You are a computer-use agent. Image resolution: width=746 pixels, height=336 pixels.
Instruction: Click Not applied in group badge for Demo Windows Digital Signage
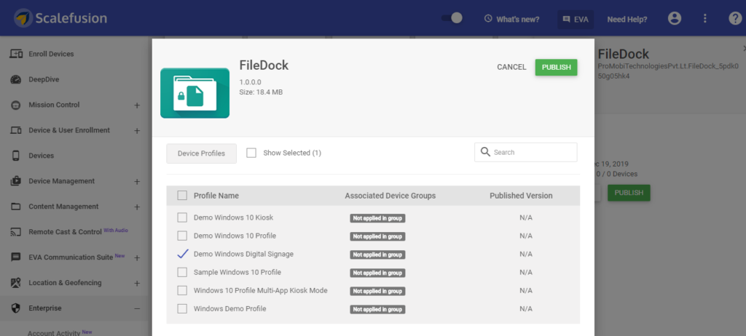coord(378,255)
